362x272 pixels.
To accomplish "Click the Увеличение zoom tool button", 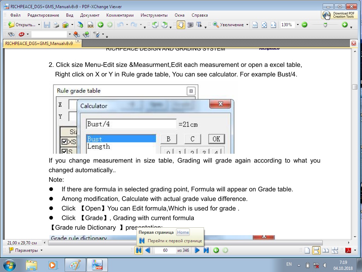I will 228,25.
